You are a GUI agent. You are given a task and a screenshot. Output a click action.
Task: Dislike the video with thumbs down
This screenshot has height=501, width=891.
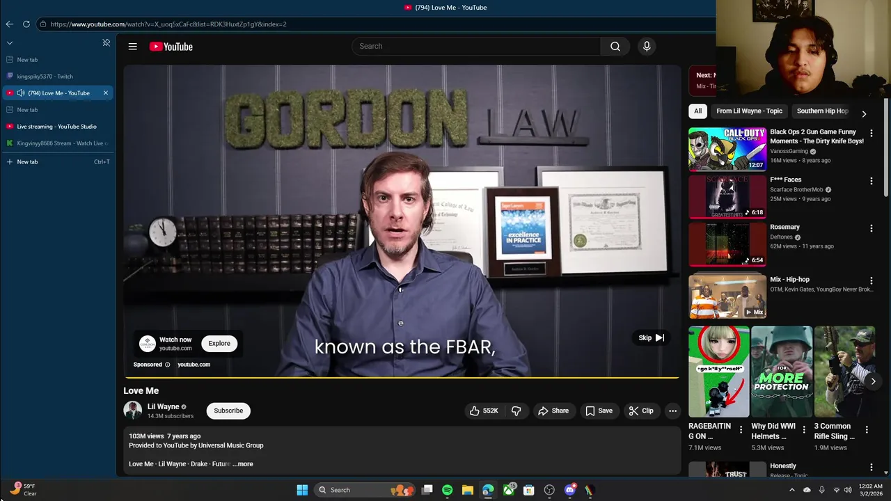click(x=517, y=411)
